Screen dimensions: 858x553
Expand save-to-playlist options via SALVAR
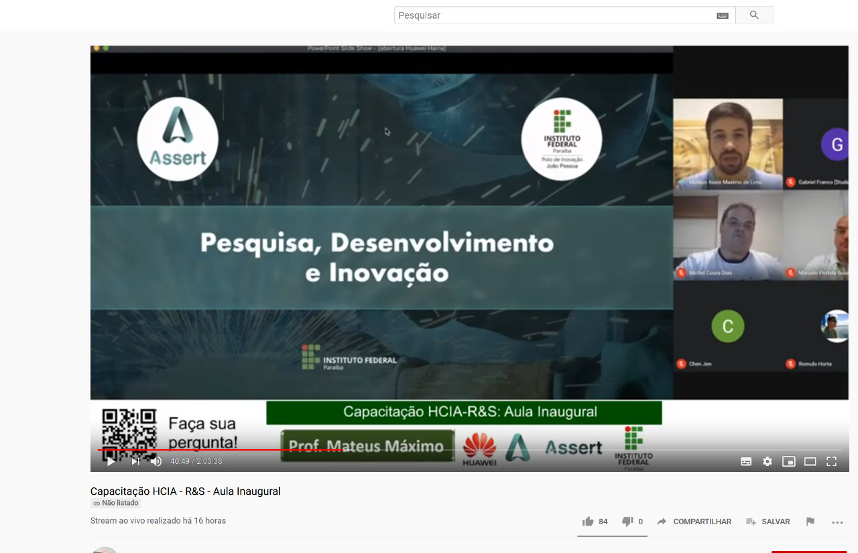pos(768,521)
